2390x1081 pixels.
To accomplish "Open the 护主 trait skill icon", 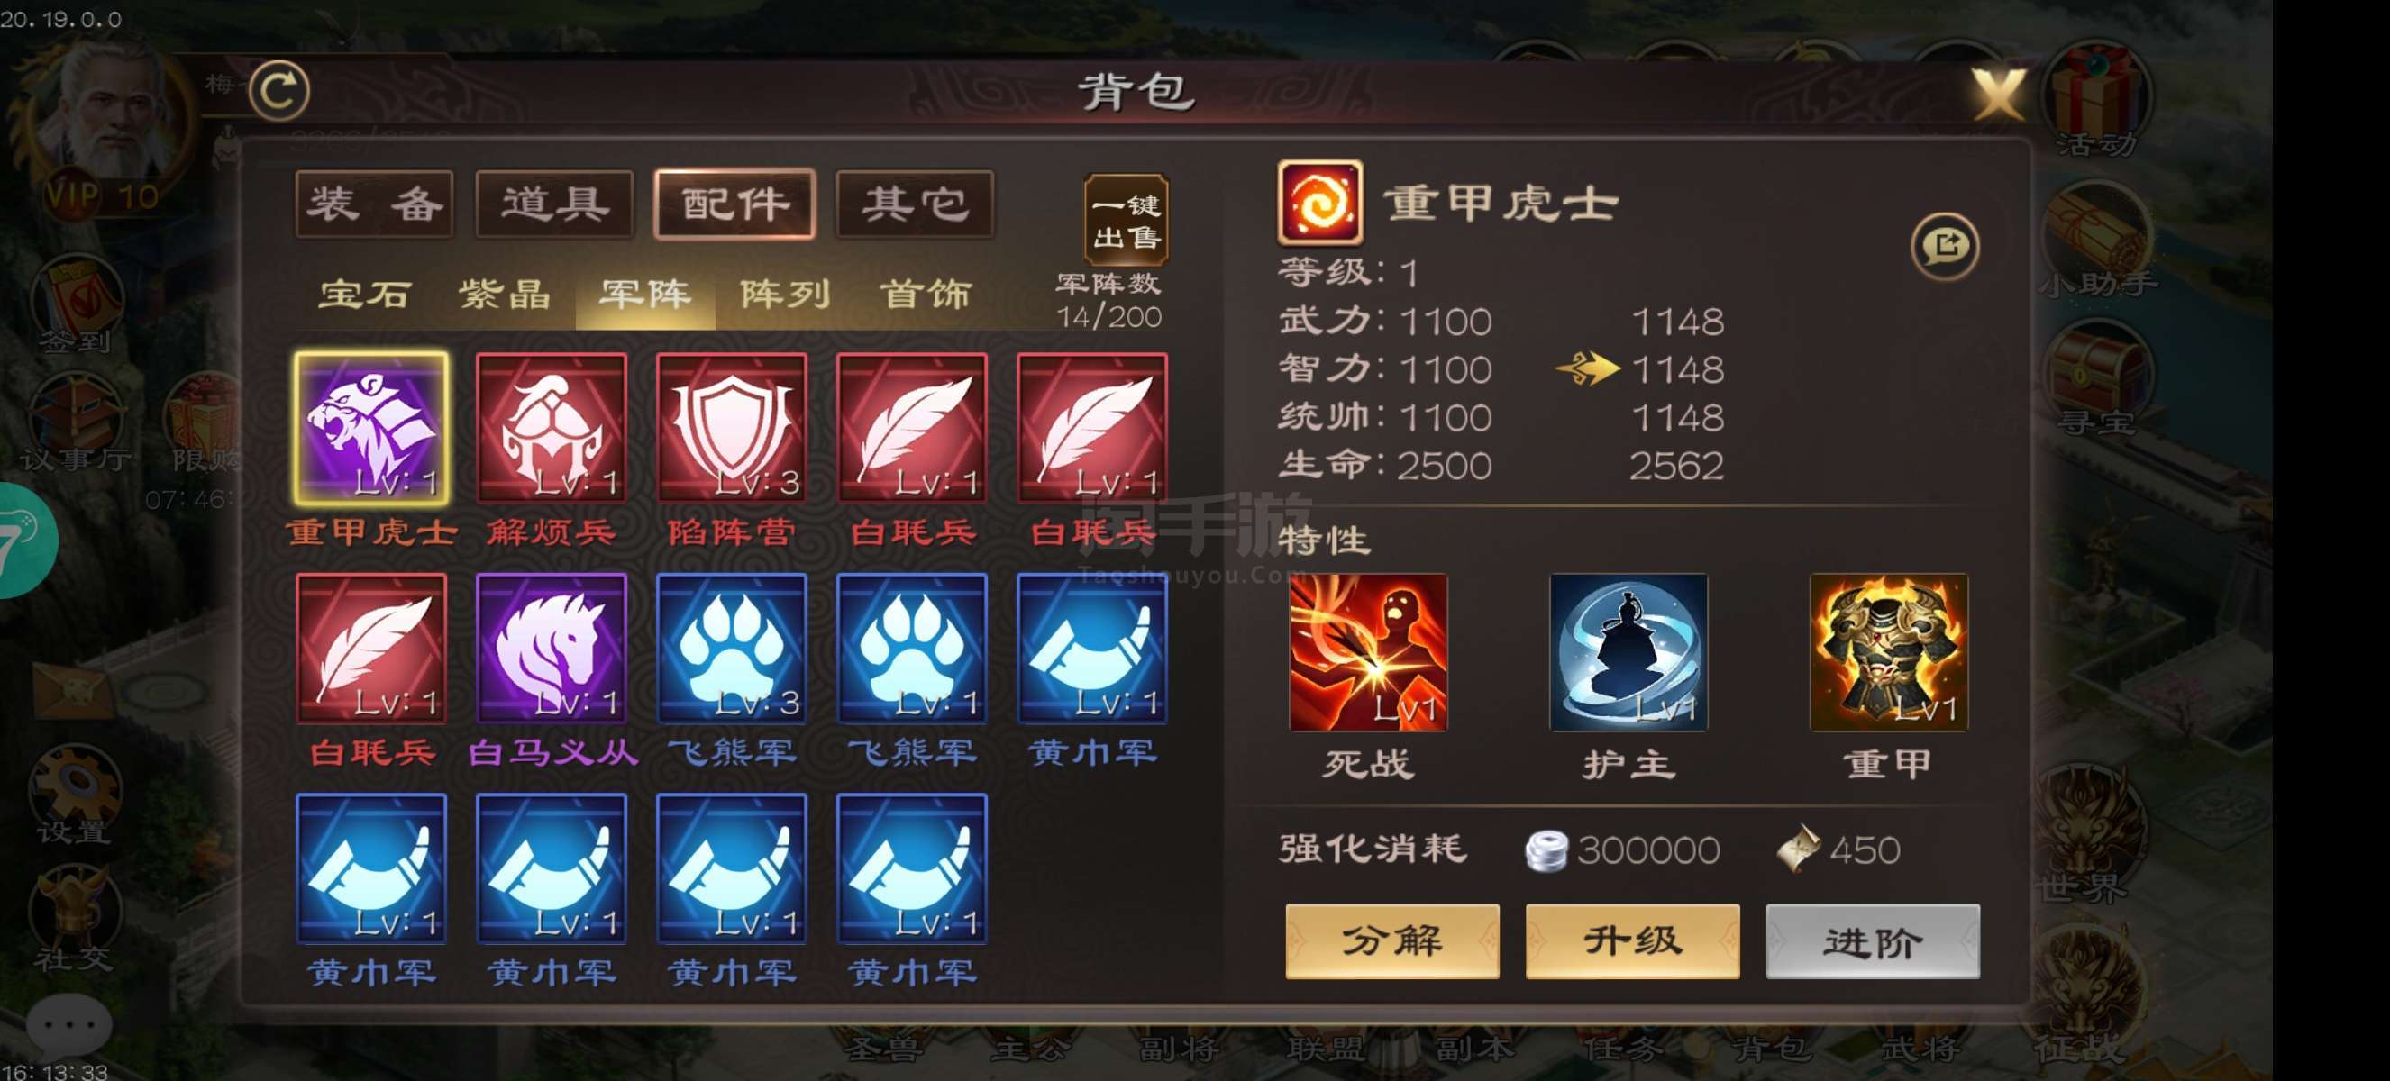I will pyautogui.click(x=1628, y=651).
